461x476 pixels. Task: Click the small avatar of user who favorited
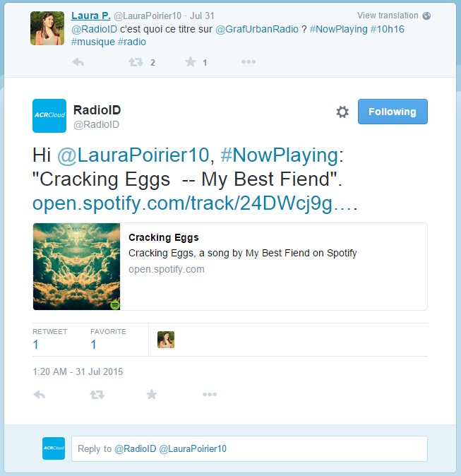point(166,340)
